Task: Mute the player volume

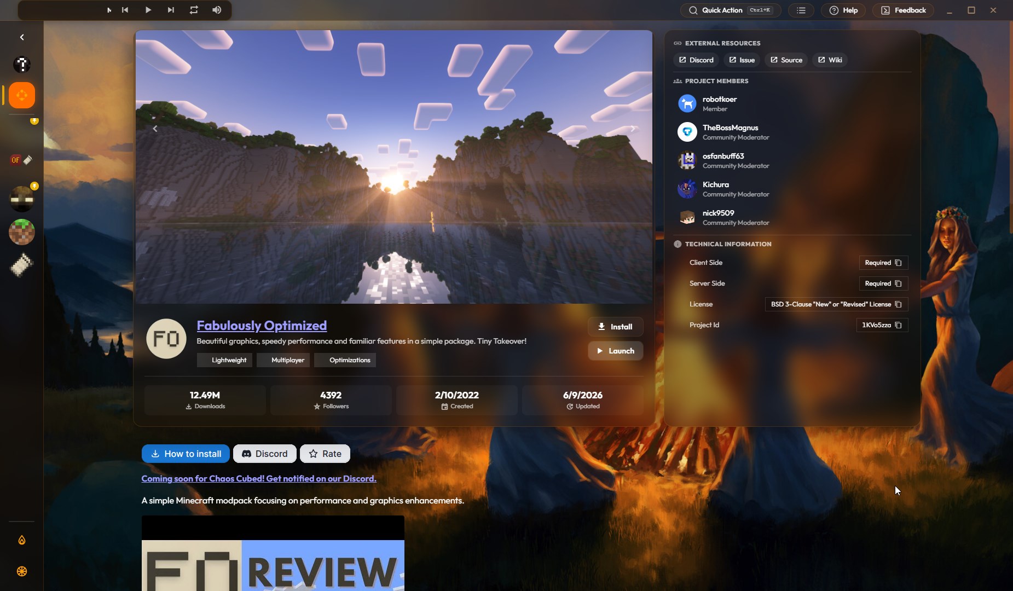Action: pos(217,10)
